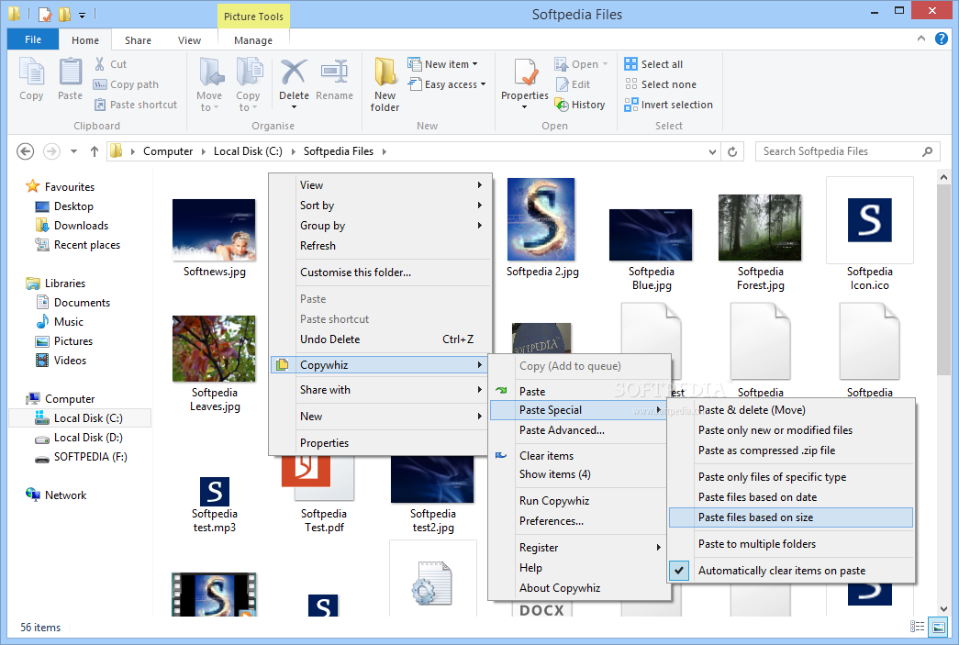
Task: Choose Paste files based on size
Action: pos(791,517)
